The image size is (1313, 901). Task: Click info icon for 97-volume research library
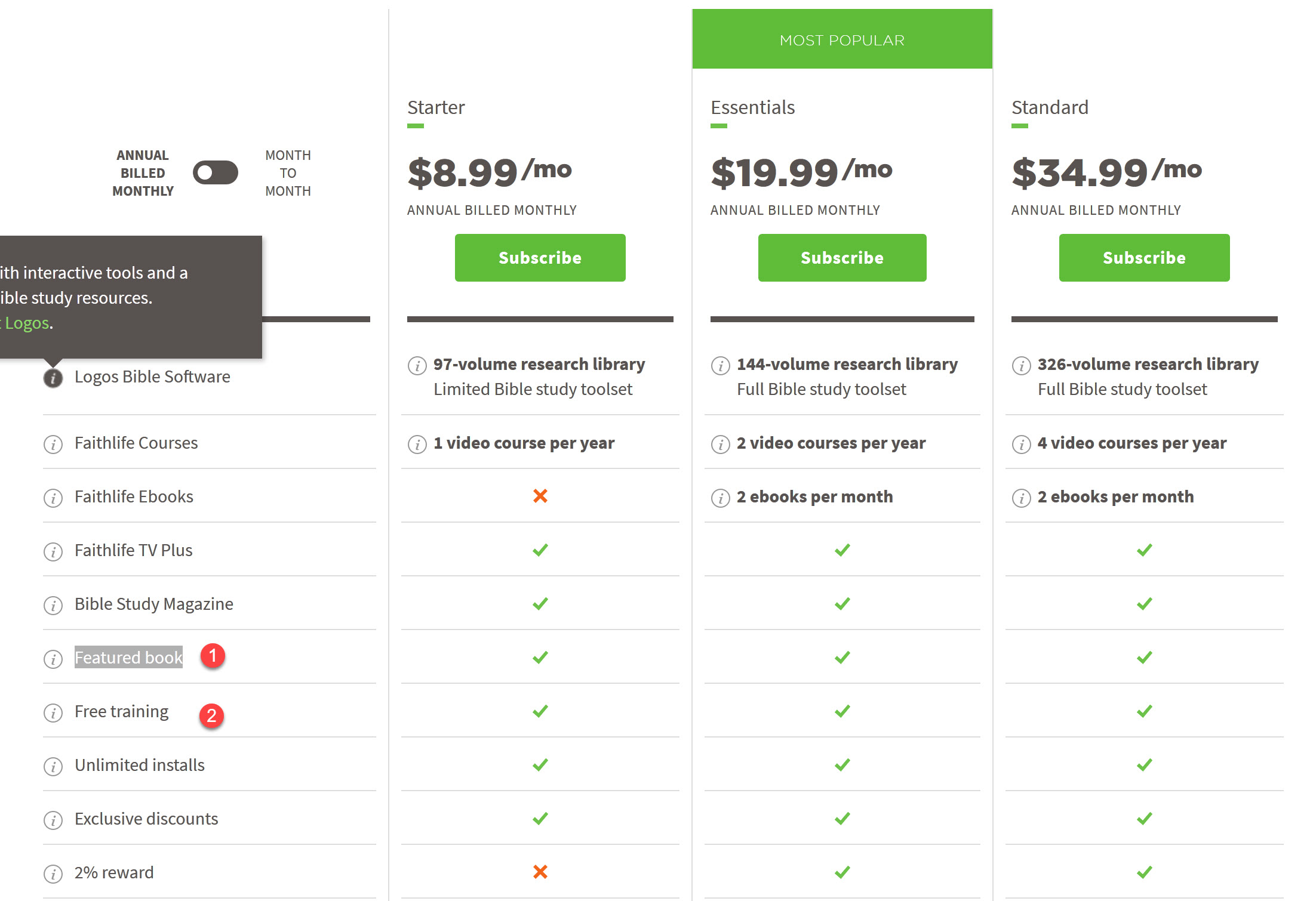click(417, 365)
